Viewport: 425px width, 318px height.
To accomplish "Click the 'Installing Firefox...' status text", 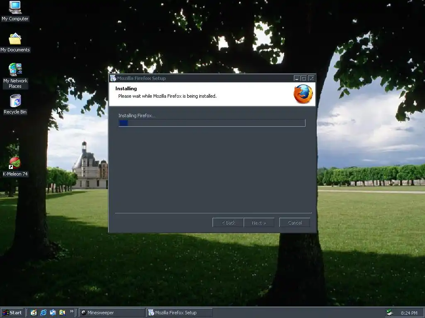I will 137,116.
